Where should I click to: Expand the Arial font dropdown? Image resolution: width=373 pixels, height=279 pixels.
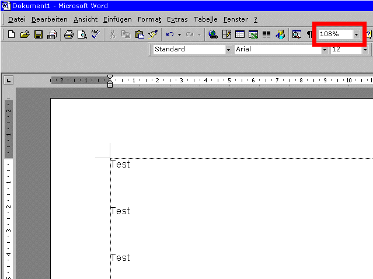coord(325,50)
